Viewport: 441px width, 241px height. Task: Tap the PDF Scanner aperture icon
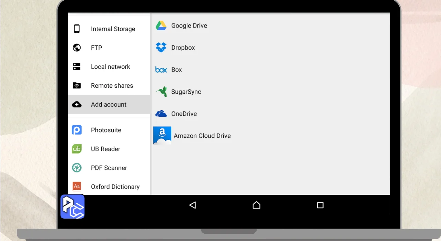[77, 168]
